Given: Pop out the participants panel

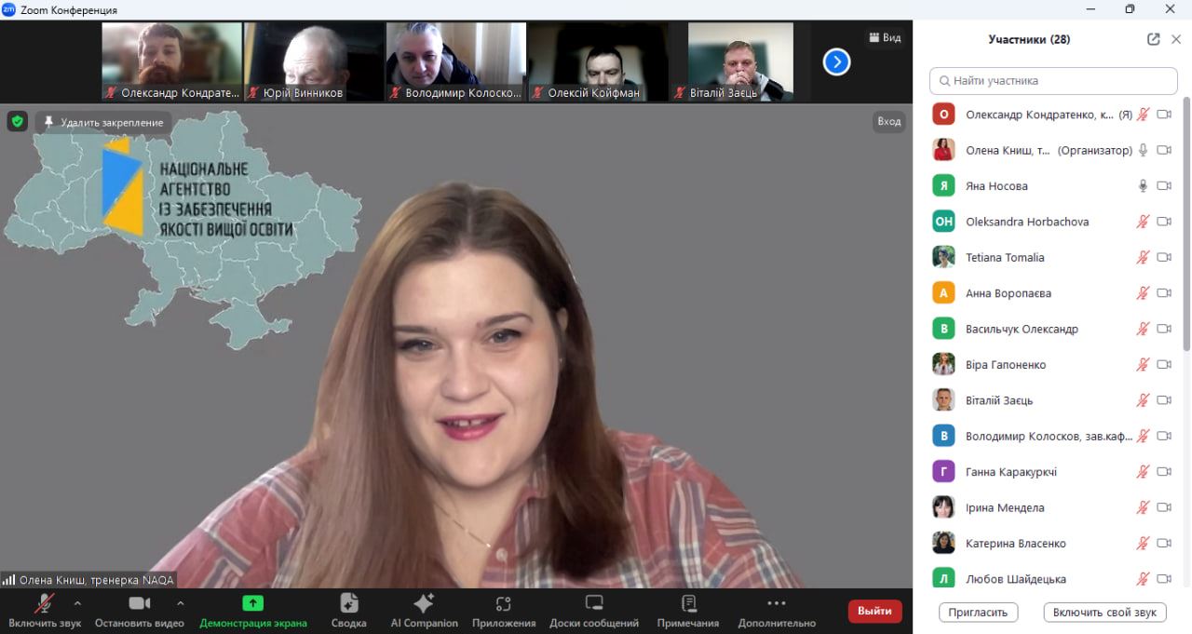Looking at the screenshot, I should [1153, 39].
